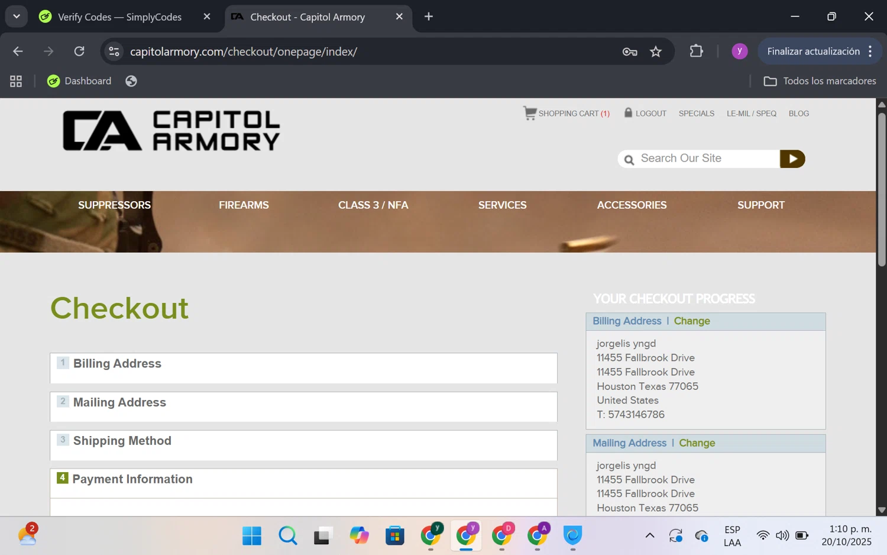Click the browser address bar URL
The height and width of the screenshot is (555, 887).
click(x=244, y=51)
